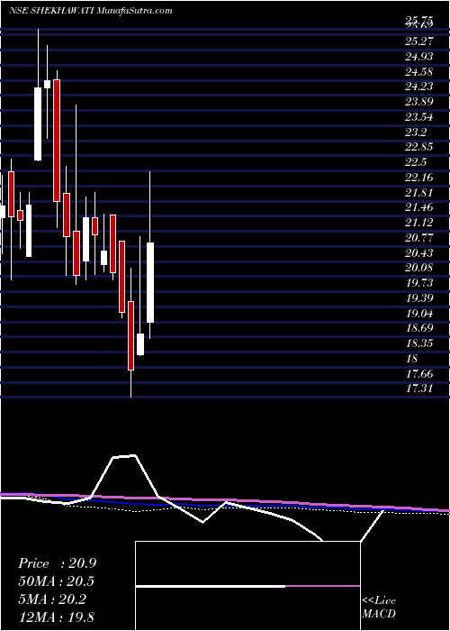Viewport: 450px width, 631px height.
Task: Click the 21.12 price axis label
Action: click(419, 223)
